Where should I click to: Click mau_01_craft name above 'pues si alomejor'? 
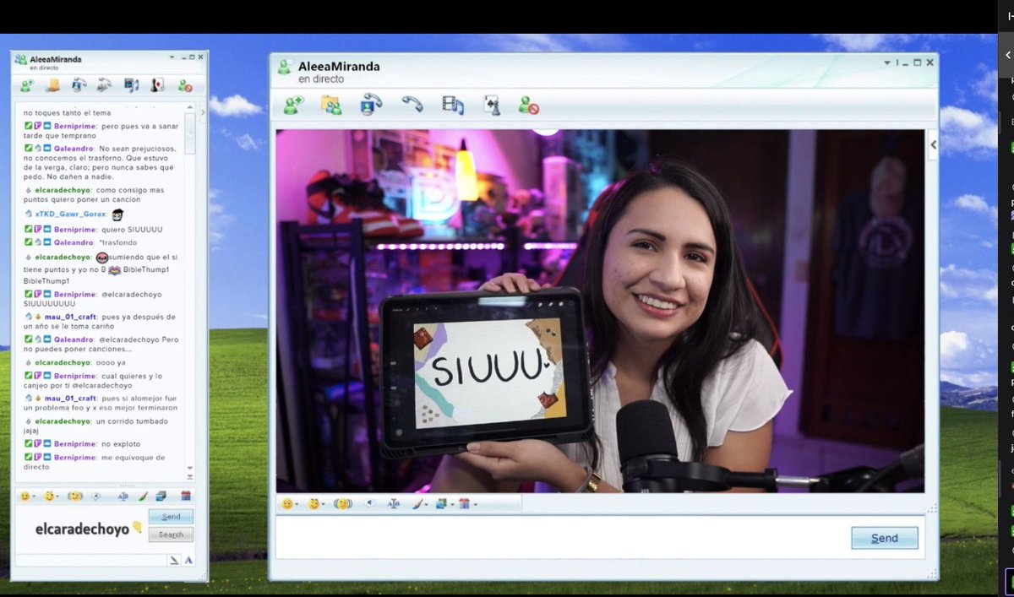(x=69, y=398)
